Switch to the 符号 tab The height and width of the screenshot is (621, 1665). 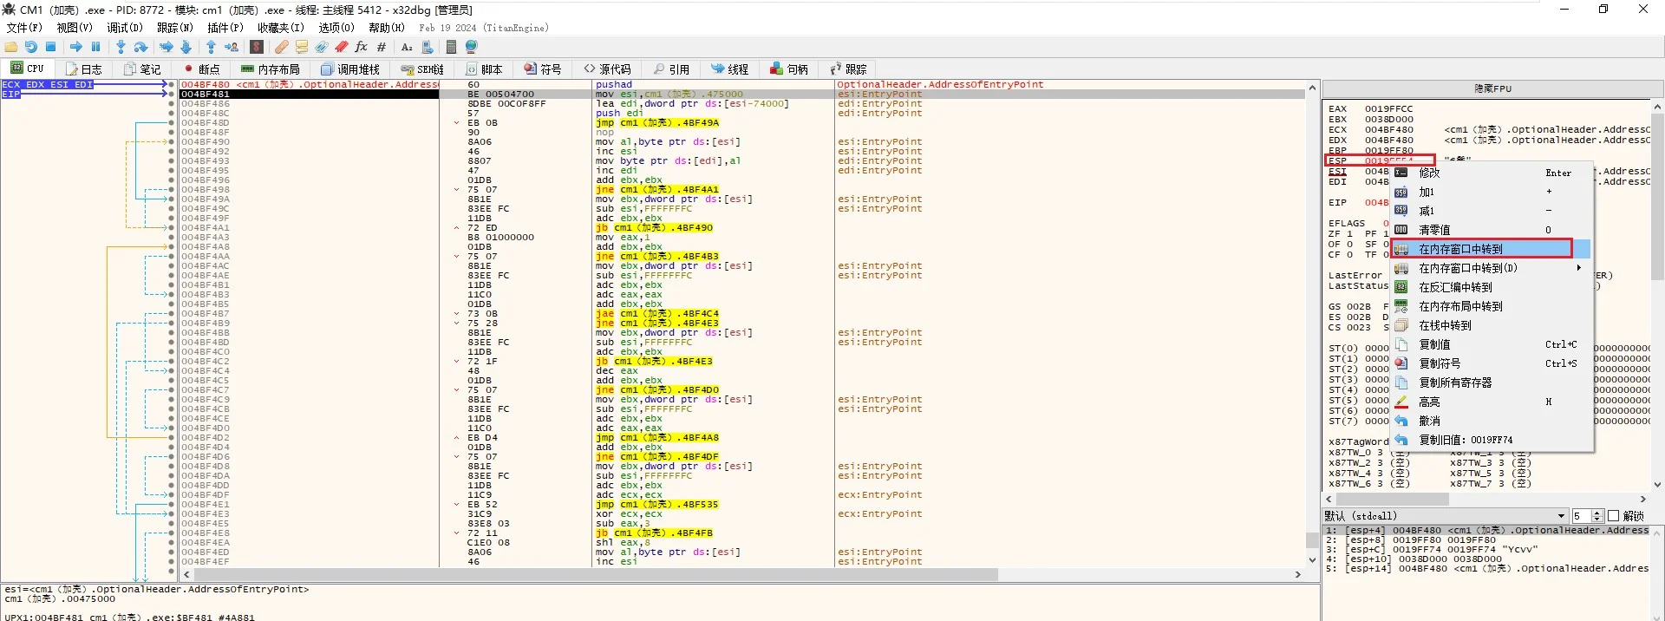coord(543,69)
